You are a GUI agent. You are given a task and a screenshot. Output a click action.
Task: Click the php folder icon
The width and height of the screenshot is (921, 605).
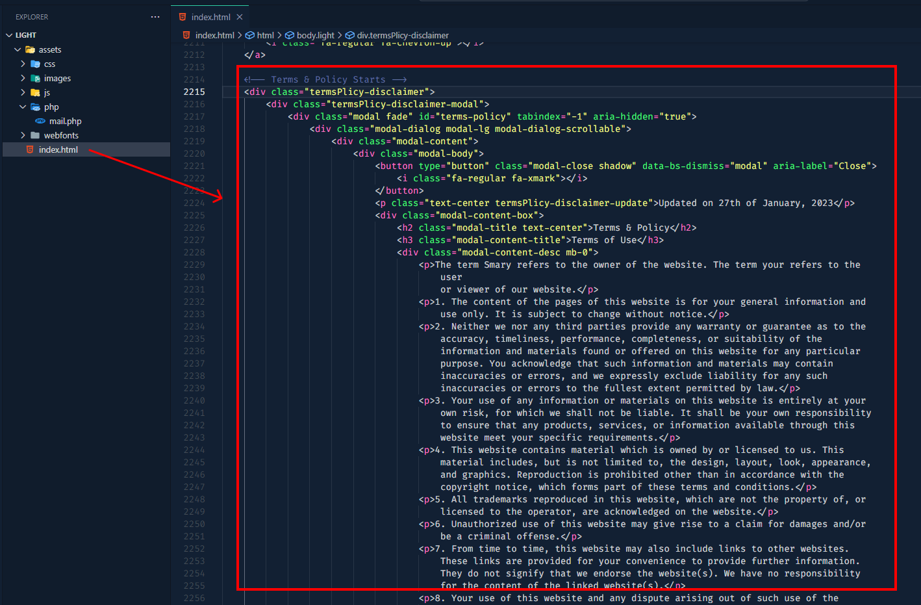[35, 107]
